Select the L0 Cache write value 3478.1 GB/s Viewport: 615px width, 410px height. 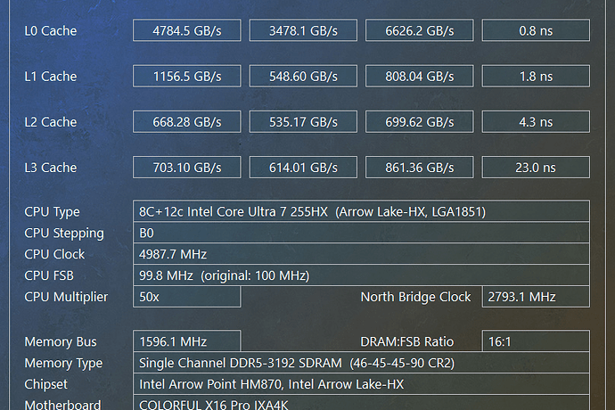[x=303, y=30]
